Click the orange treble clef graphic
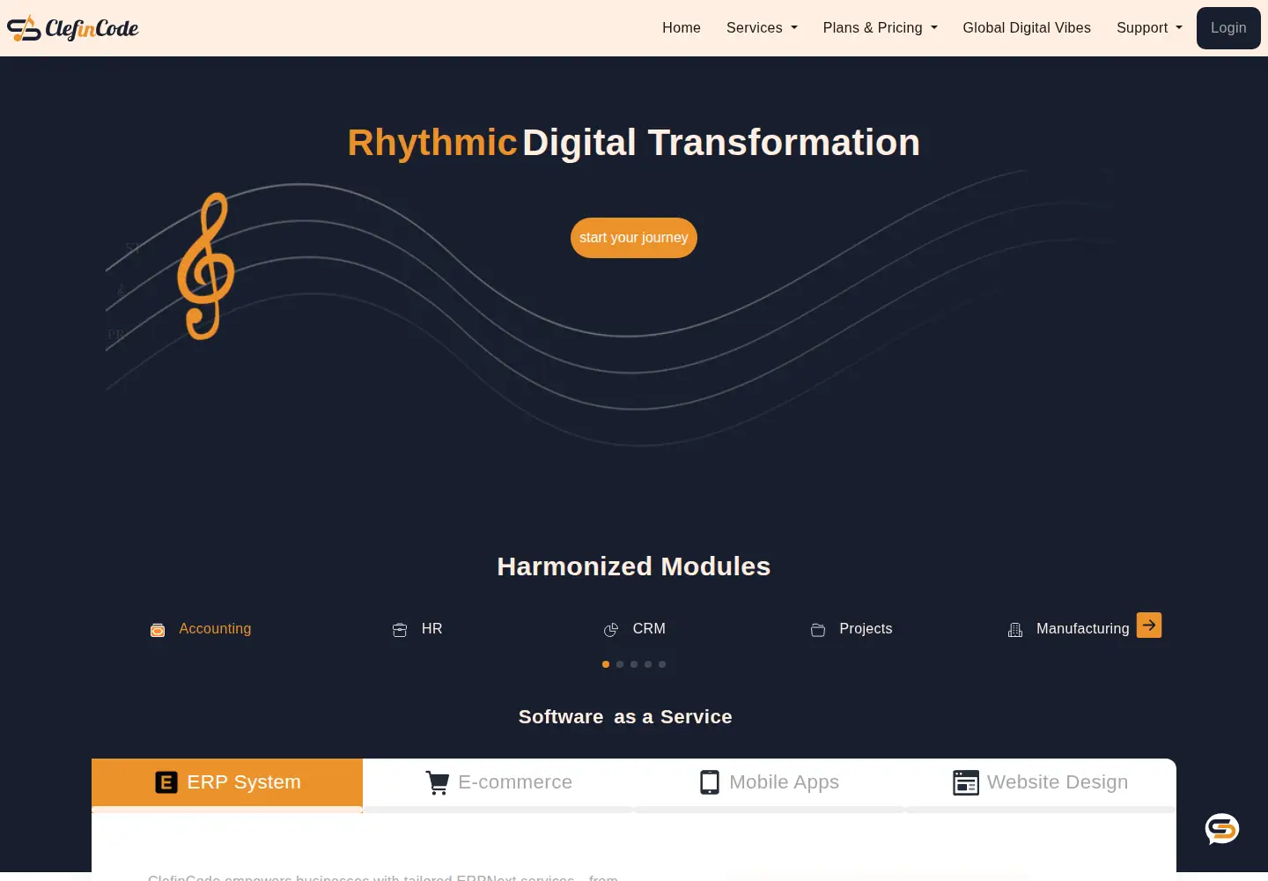This screenshot has width=1268, height=881. (206, 266)
